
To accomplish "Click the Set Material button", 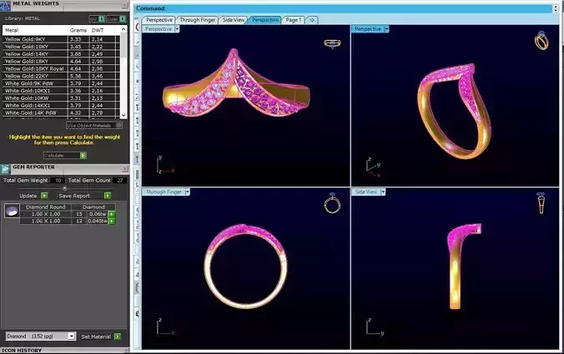I will tap(100, 337).
